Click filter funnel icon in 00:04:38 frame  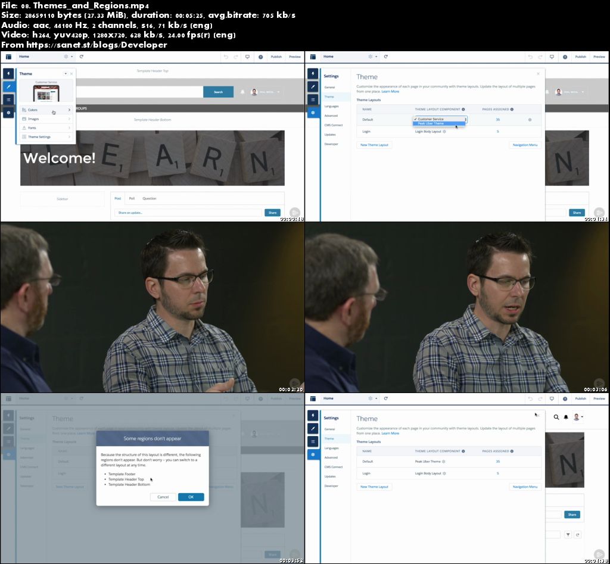click(568, 535)
